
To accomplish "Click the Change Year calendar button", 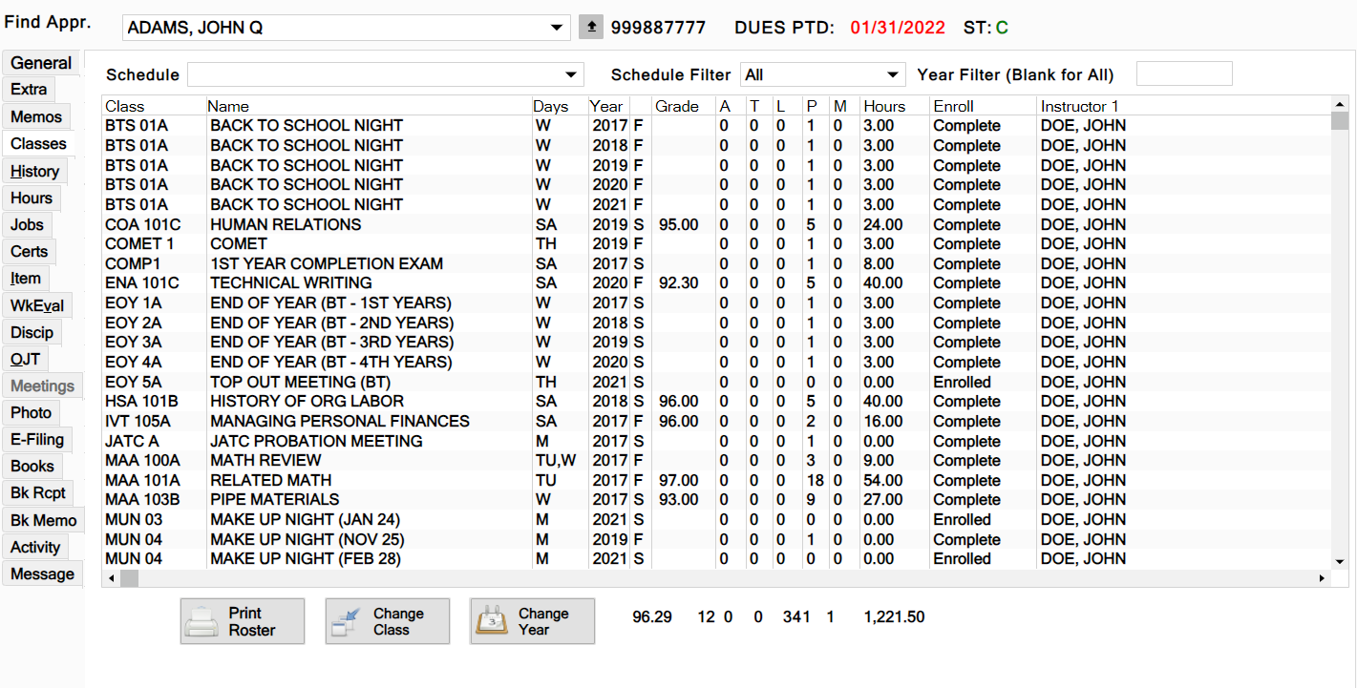I will pyautogui.click(x=532, y=621).
